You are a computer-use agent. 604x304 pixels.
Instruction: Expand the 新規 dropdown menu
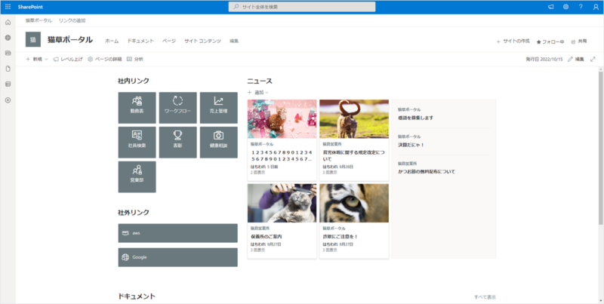point(37,59)
